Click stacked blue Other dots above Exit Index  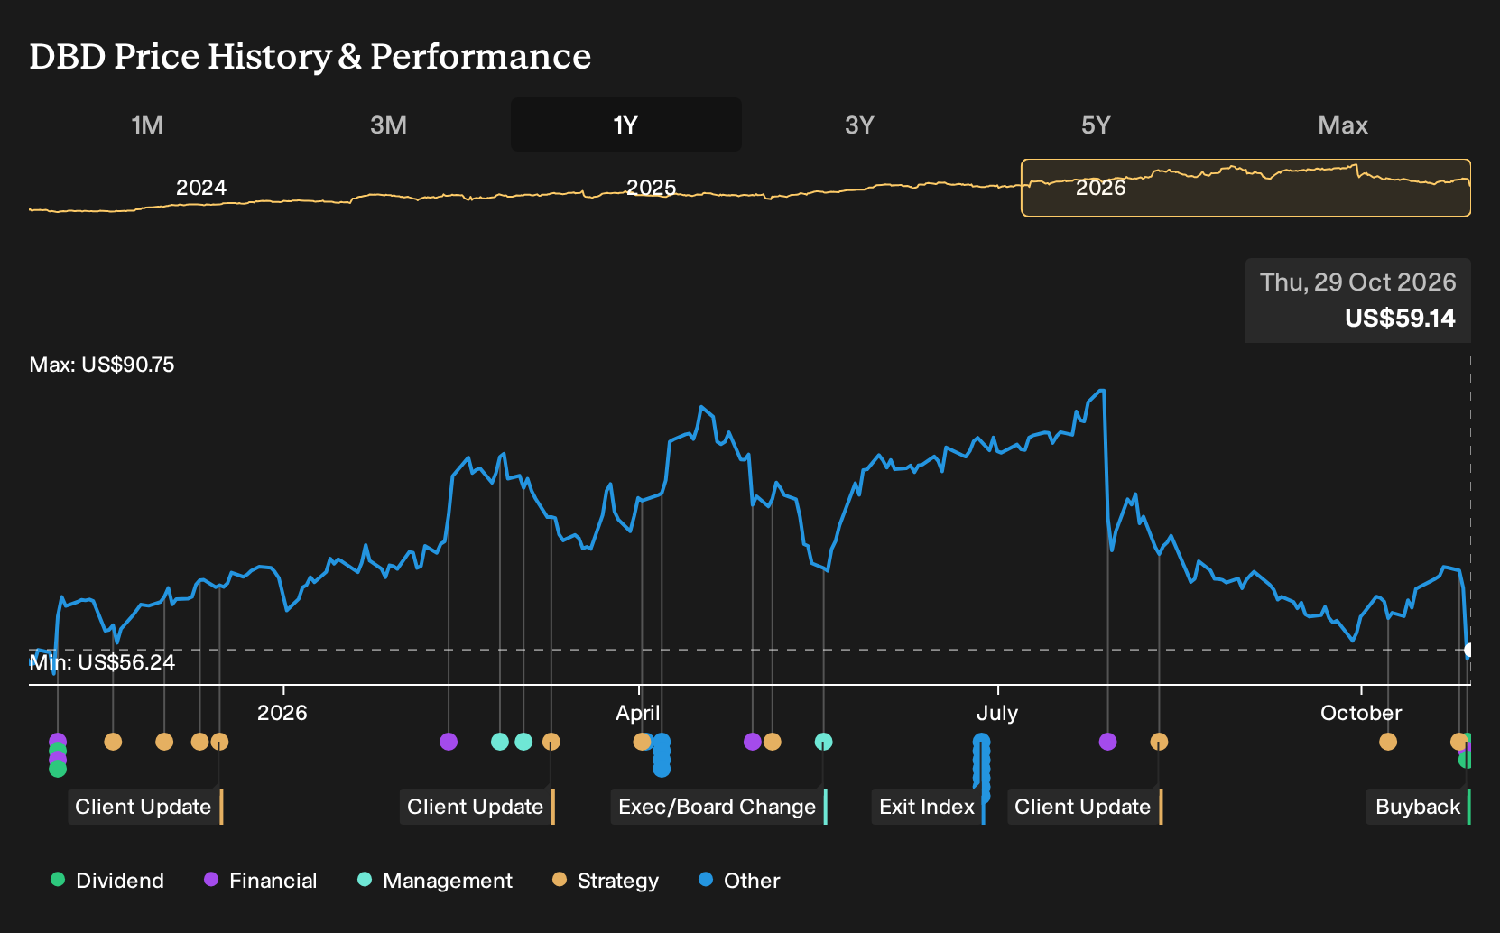click(982, 769)
